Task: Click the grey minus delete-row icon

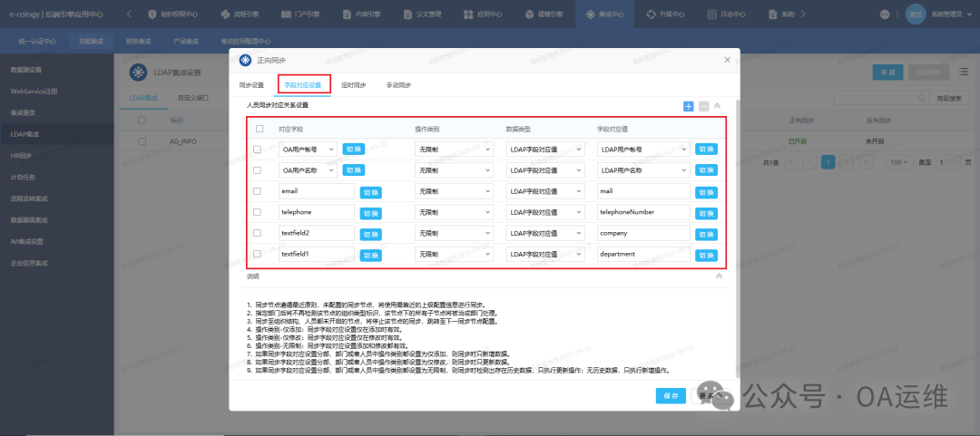Action: (703, 106)
